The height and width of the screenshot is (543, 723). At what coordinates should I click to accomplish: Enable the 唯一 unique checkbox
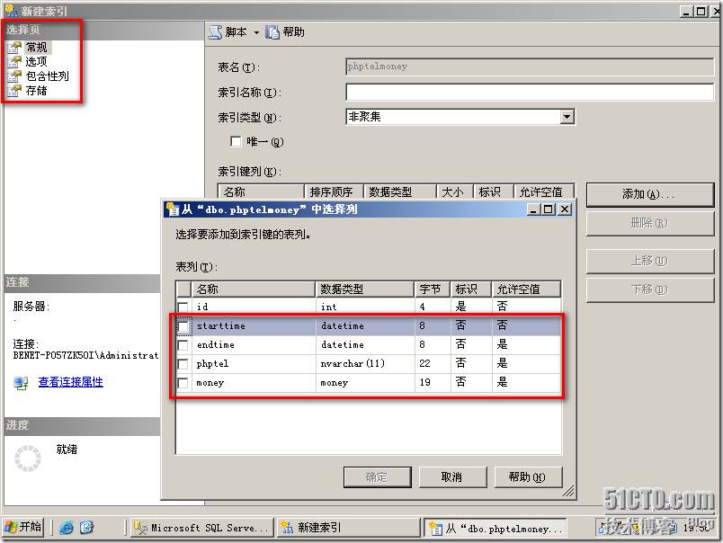[236, 141]
